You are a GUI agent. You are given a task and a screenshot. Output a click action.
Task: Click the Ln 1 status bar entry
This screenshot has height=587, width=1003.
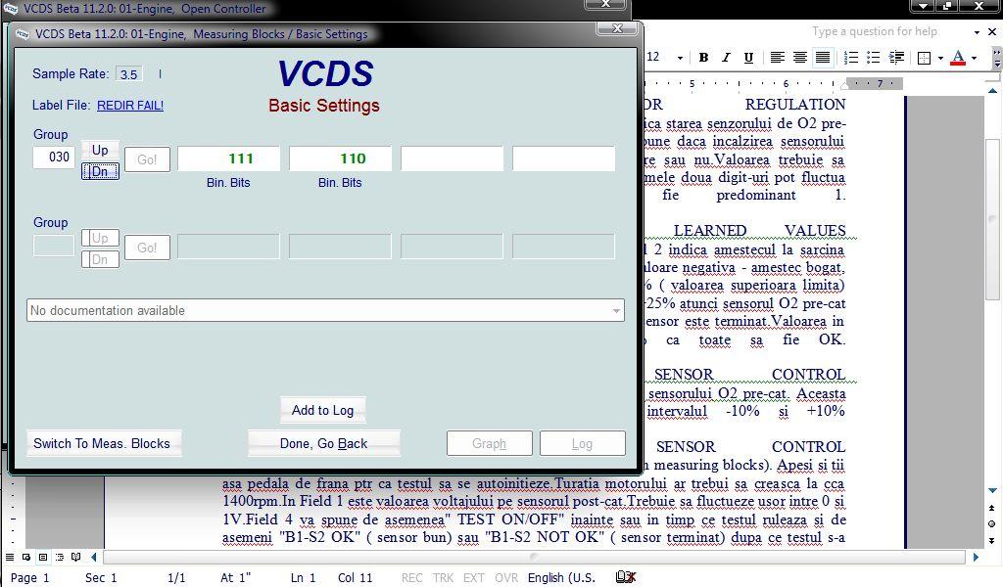point(304,577)
